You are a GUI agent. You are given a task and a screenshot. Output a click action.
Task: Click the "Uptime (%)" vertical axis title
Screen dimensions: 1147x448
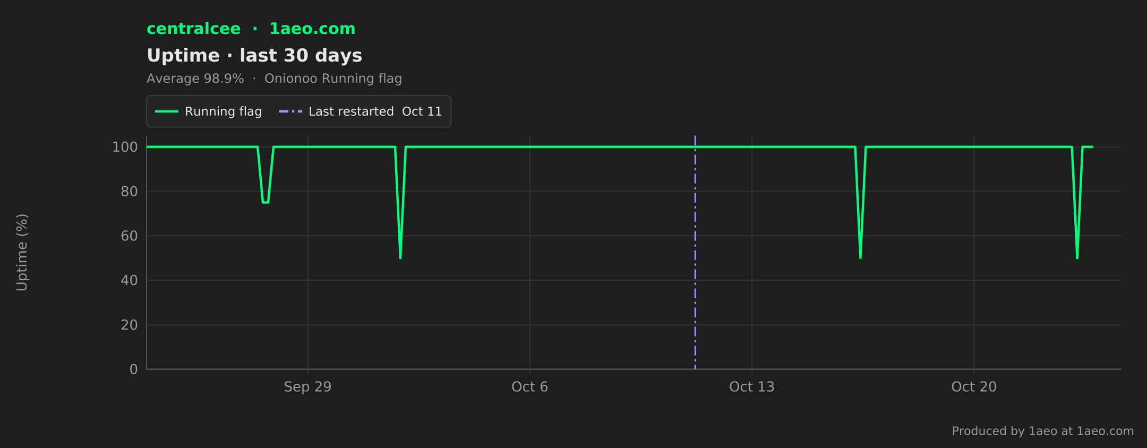click(x=22, y=252)
